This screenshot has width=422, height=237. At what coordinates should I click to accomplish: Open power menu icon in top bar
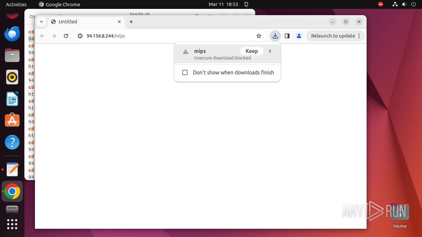click(x=414, y=4)
